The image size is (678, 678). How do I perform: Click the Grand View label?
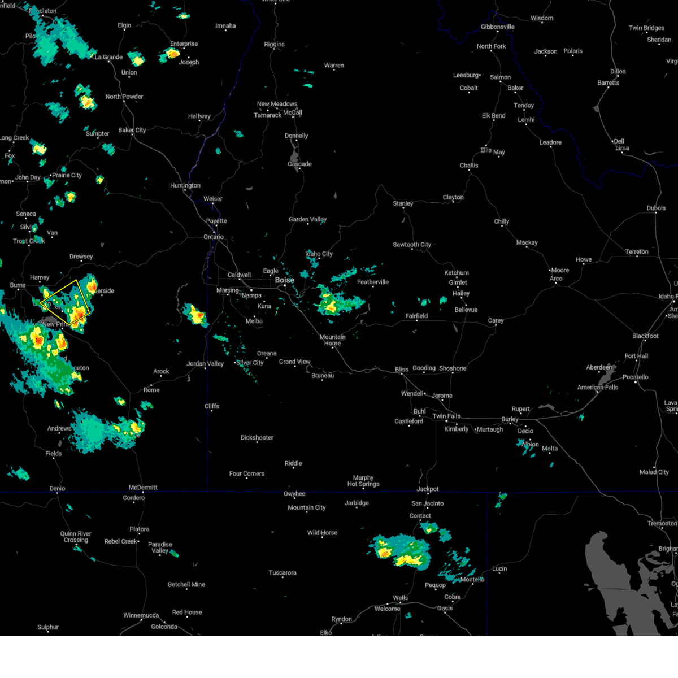pyautogui.click(x=295, y=362)
